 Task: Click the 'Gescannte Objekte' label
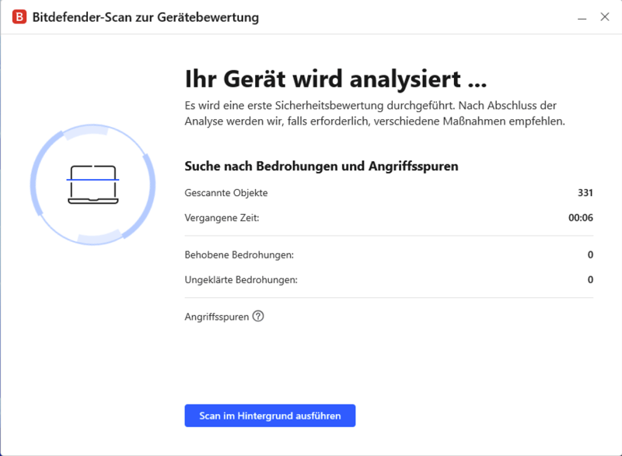(x=226, y=193)
